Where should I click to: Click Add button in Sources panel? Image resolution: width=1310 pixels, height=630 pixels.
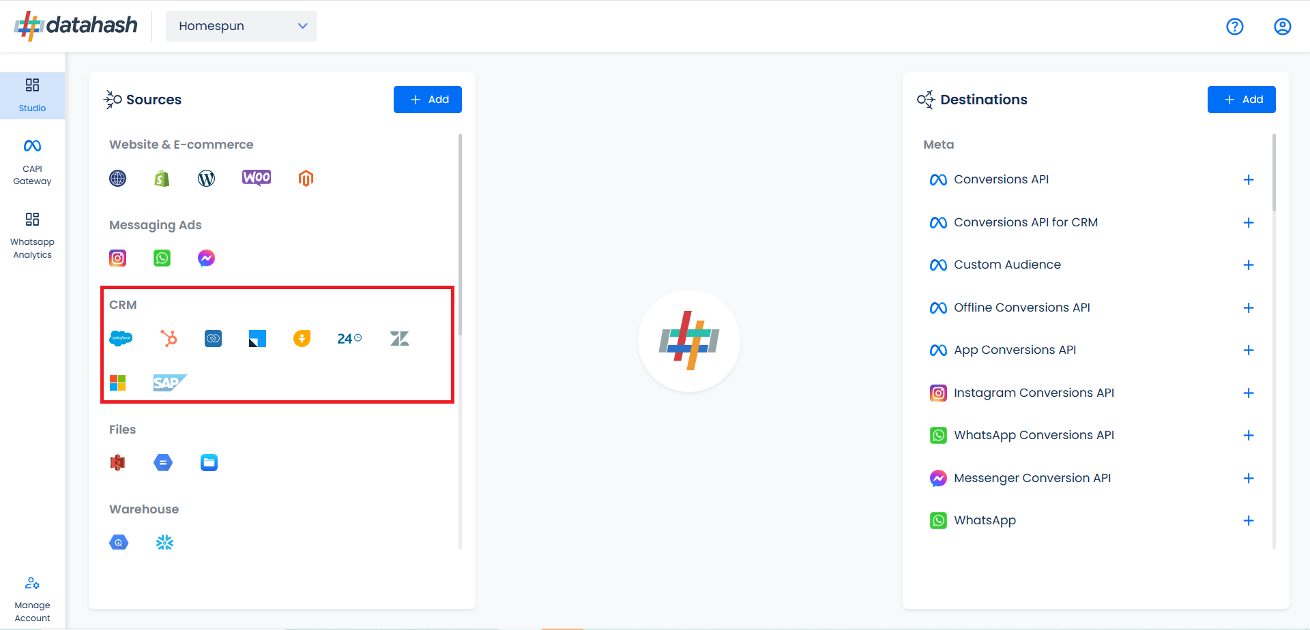coord(428,100)
